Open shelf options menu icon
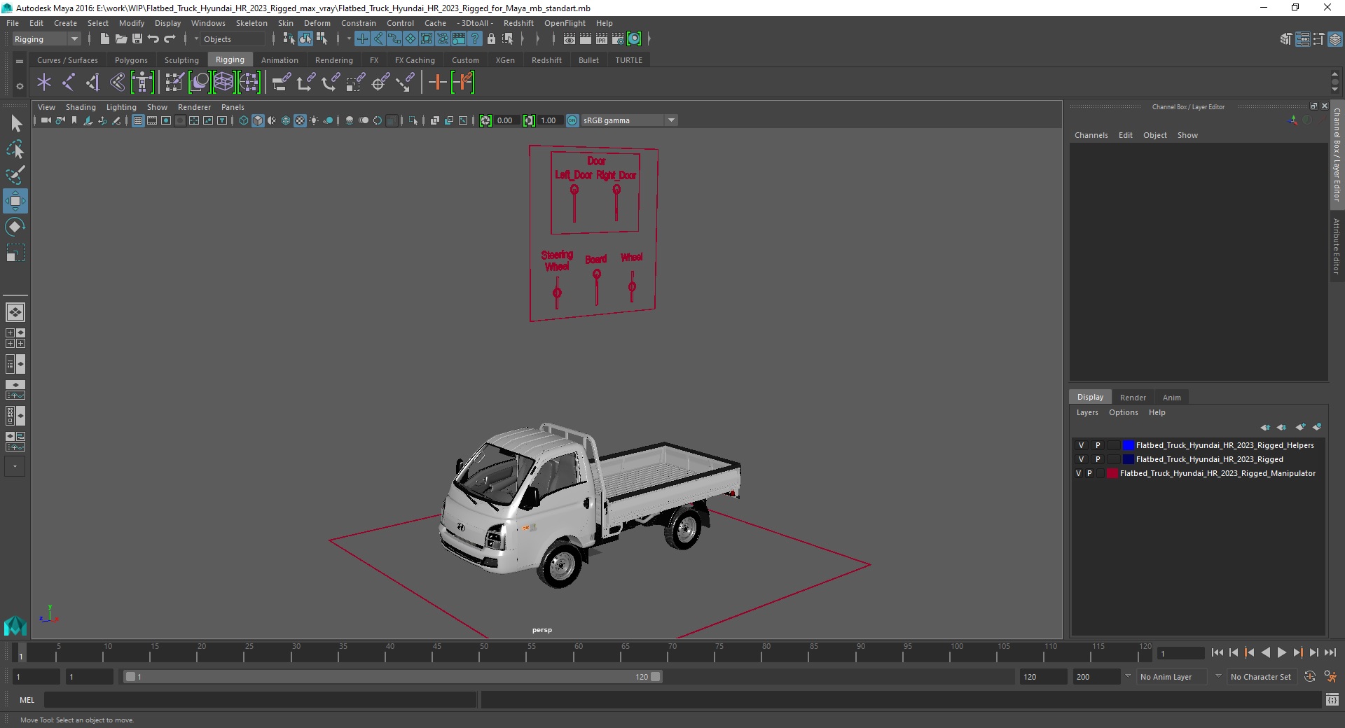 (x=20, y=86)
